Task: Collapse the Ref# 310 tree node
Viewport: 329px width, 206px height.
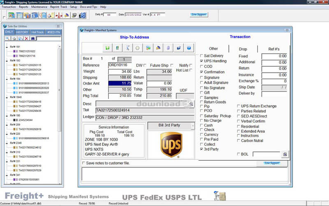Action: click(x=7, y=152)
